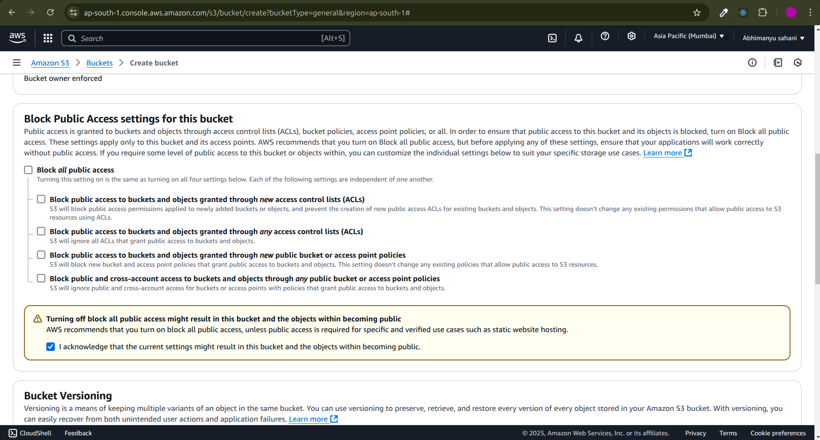Image resolution: width=820 pixels, height=440 pixels.
Task: Open the browser extensions puzzle icon
Action: 763,12
